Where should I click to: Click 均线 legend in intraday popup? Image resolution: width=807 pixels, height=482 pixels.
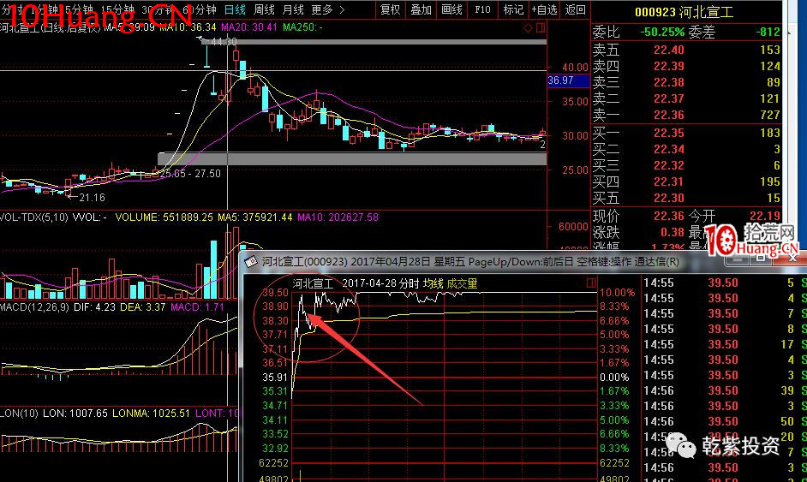coord(433,283)
